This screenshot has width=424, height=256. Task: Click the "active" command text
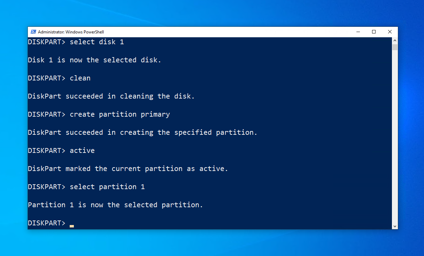coord(82,151)
